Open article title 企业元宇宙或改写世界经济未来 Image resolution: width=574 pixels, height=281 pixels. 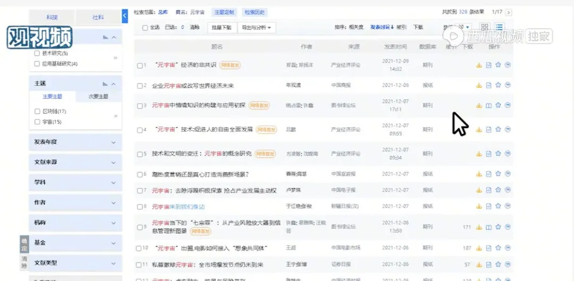click(193, 86)
